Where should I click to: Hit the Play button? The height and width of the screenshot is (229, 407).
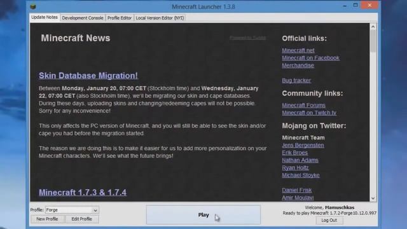[x=203, y=215]
